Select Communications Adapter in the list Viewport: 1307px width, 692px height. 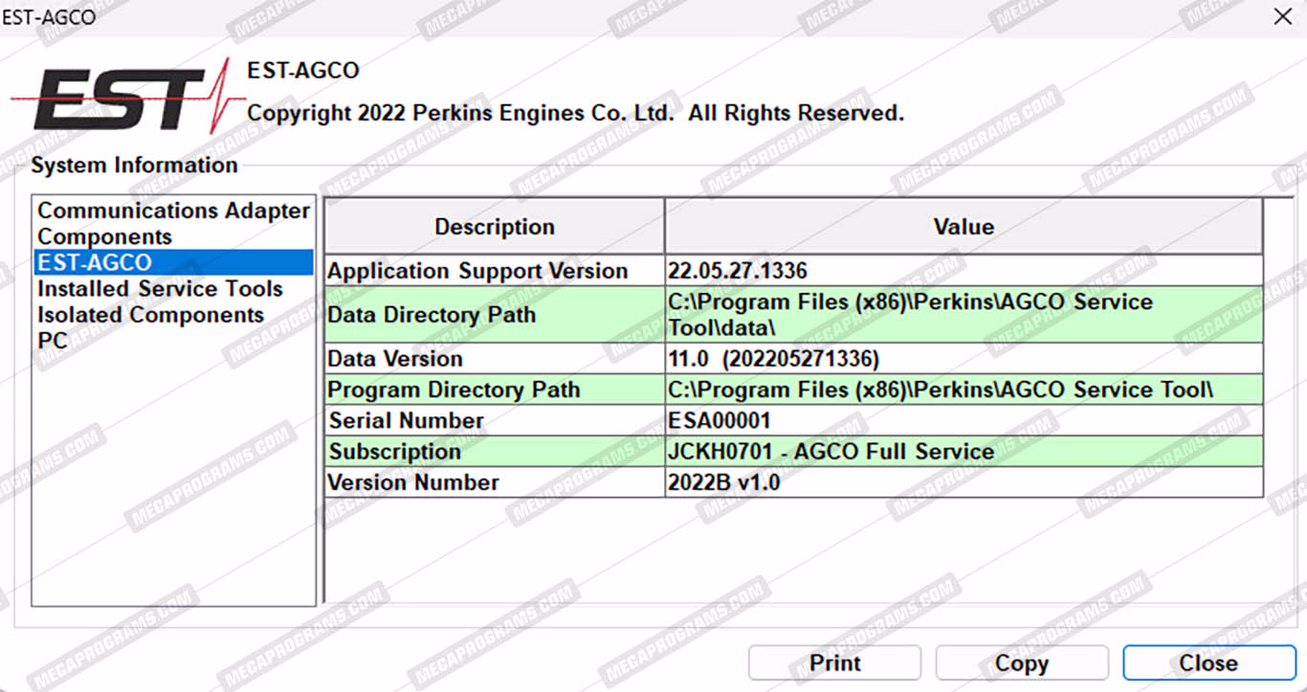pos(173,211)
